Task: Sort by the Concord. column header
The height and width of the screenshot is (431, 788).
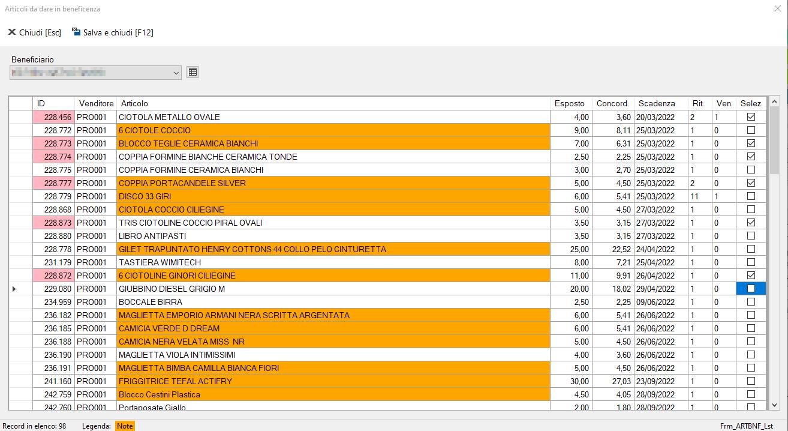Action: click(x=612, y=103)
